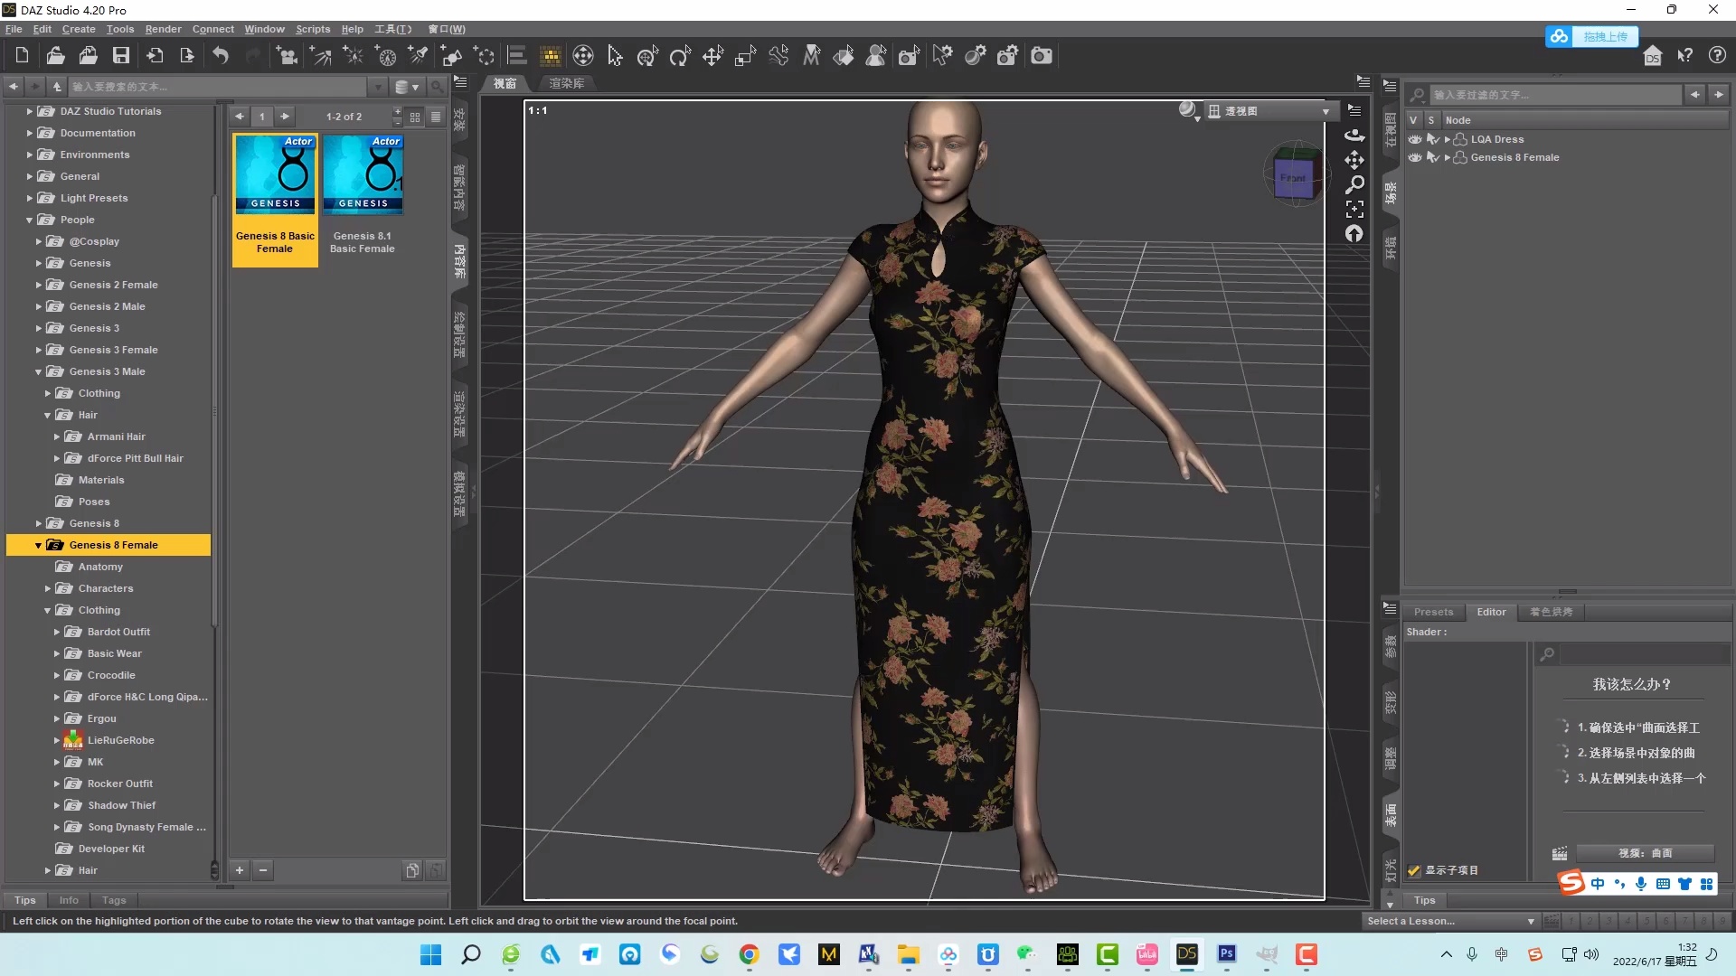Toggle visibility of Genesis 8 Female node
The image size is (1736, 976).
coord(1414,157)
